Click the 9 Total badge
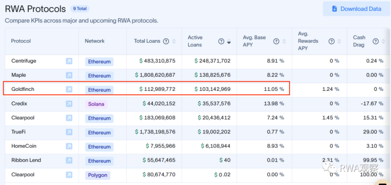This screenshot has width=391, height=185. click(x=80, y=8)
